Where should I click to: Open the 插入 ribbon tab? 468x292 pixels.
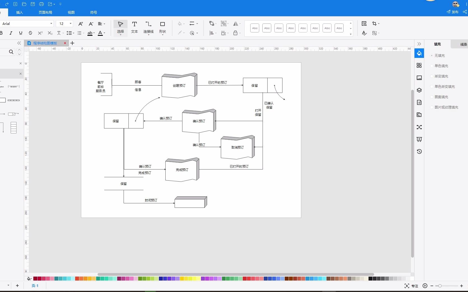coord(19,12)
